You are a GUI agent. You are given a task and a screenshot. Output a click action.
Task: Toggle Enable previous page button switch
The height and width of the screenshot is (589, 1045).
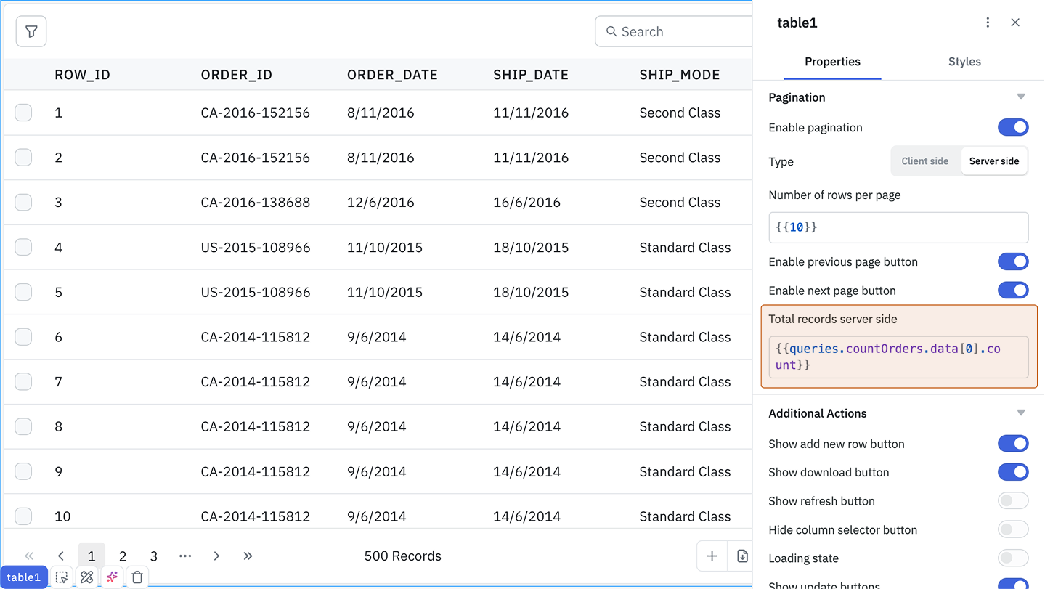[1013, 261]
